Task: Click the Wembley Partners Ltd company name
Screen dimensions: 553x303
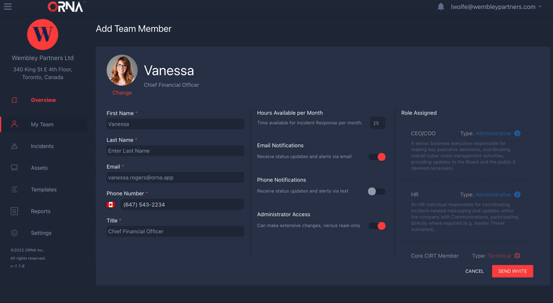Action: click(x=43, y=58)
